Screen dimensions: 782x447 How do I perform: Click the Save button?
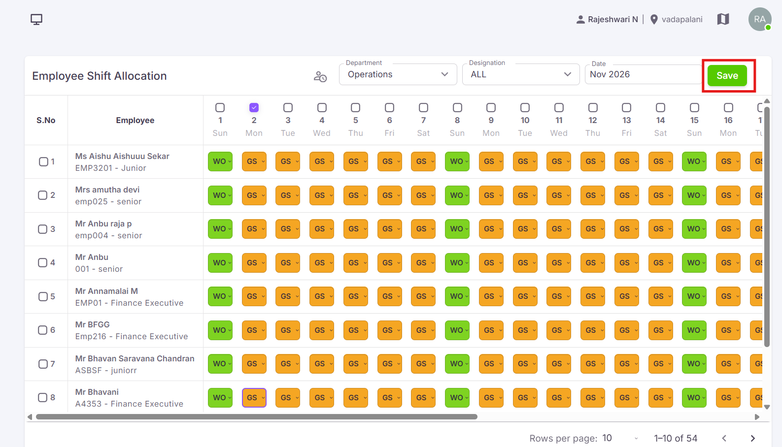pyautogui.click(x=727, y=75)
